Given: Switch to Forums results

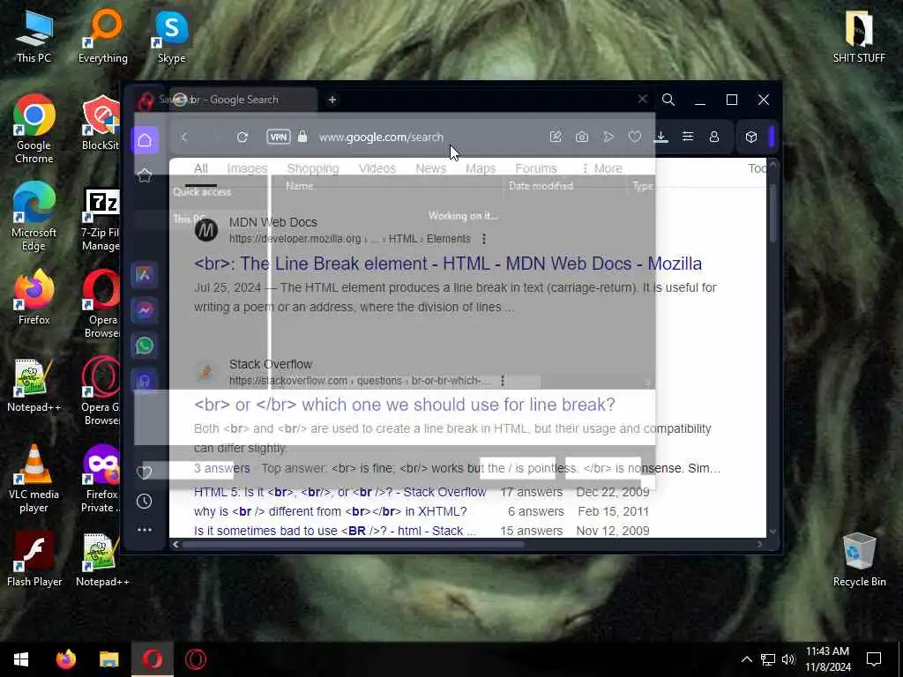Looking at the screenshot, I should pos(536,168).
